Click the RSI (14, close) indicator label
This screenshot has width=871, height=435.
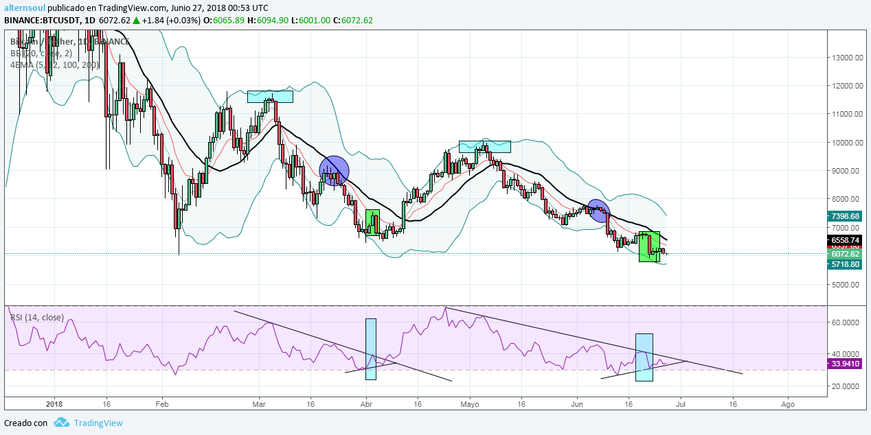pos(37,317)
